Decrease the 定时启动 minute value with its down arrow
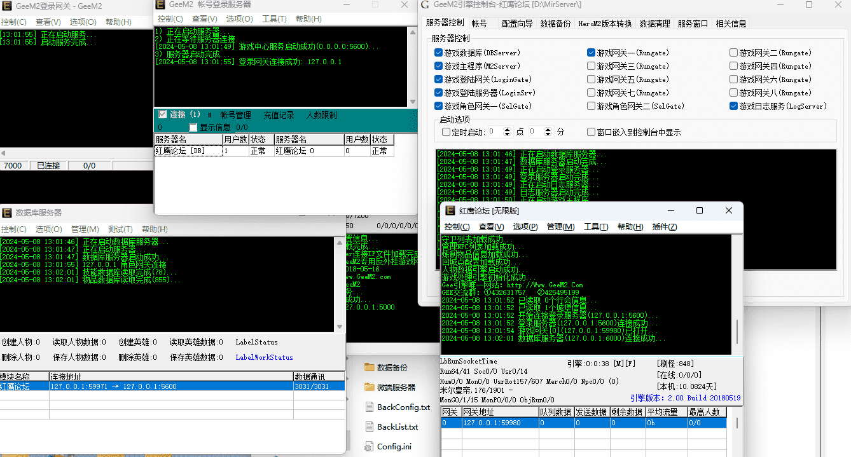Screen dimensions: 851x457 [x=549, y=135]
